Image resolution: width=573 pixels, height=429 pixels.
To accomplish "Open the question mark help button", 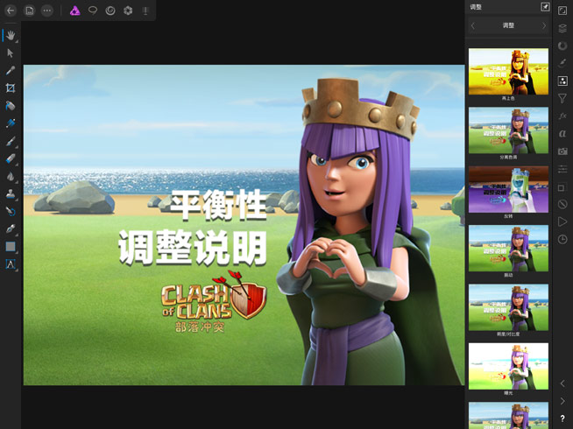I will (x=562, y=418).
